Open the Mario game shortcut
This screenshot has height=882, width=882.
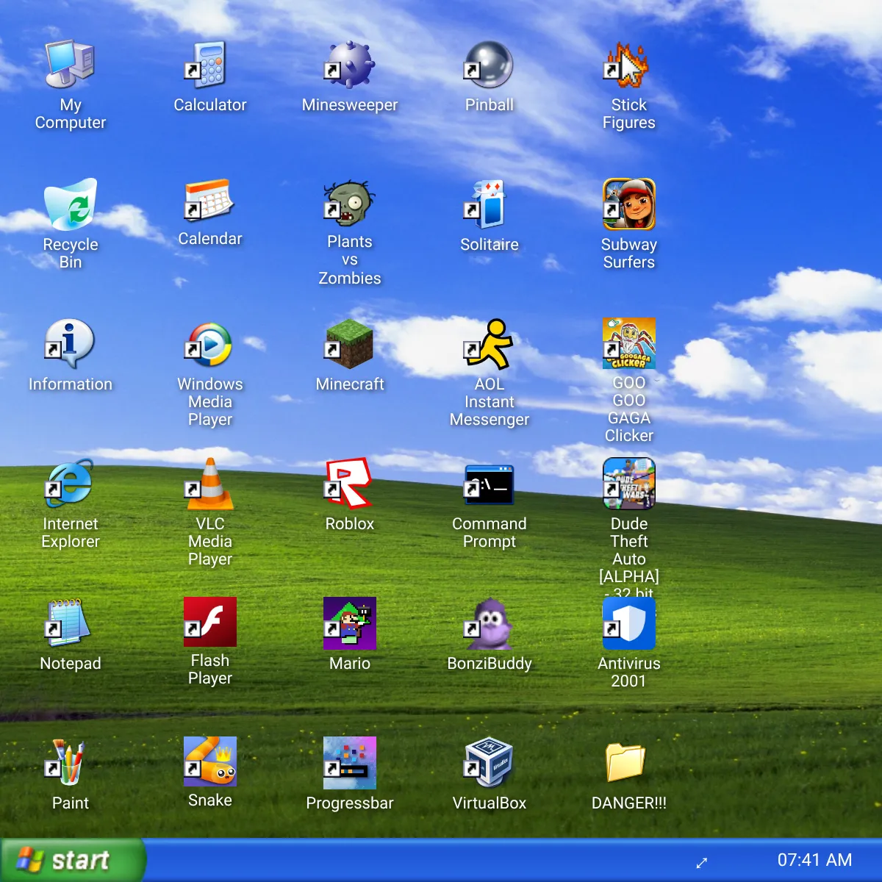pyautogui.click(x=350, y=623)
